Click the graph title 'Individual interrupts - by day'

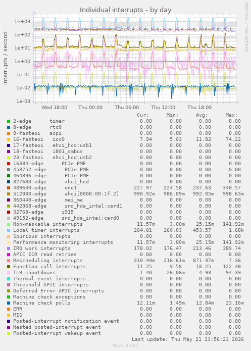point(126,10)
